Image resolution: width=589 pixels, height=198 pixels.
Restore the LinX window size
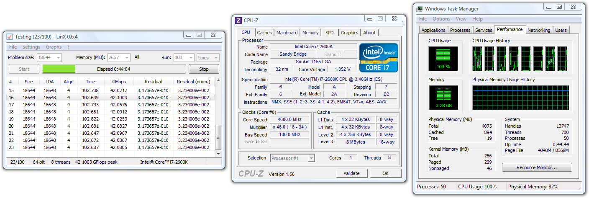pos(199,36)
